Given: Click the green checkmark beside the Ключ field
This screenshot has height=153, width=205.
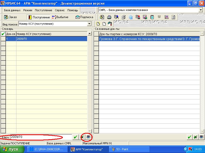Looking at the screenshot, I should click(x=75, y=137).
